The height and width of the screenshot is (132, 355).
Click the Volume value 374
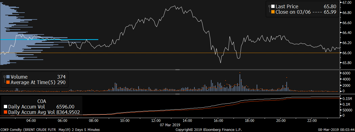(x=61, y=77)
